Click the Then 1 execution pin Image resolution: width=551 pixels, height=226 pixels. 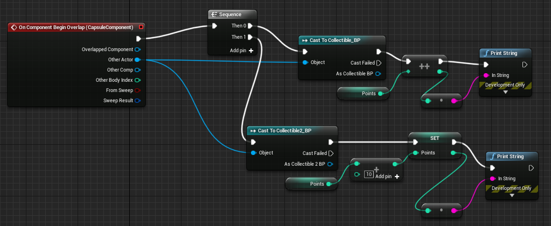point(250,37)
